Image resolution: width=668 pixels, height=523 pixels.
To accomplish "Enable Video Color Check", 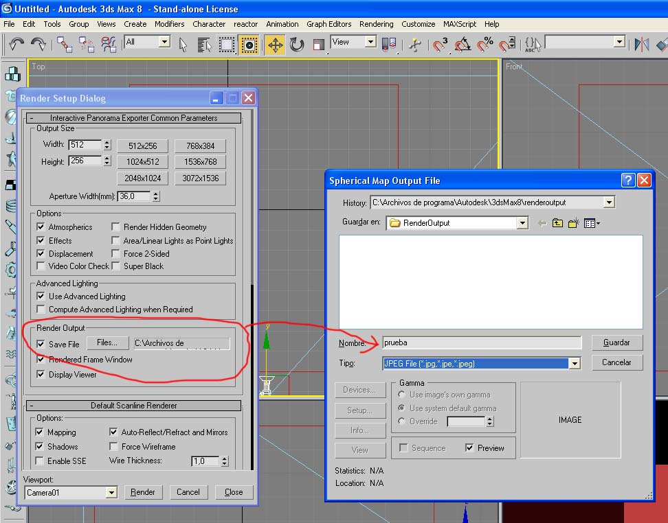I will (41, 266).
